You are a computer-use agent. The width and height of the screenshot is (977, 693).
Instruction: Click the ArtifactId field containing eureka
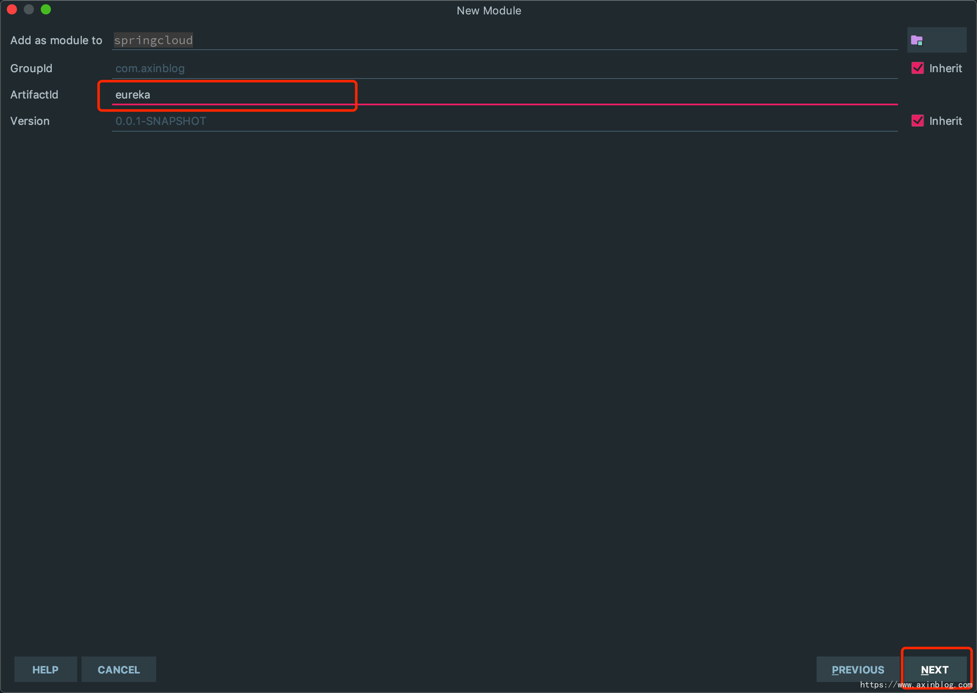505,95
